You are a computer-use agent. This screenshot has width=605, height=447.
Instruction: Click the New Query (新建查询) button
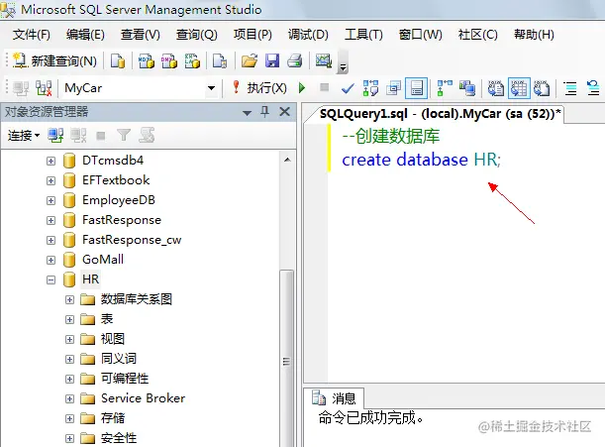(x=54, y=61)
